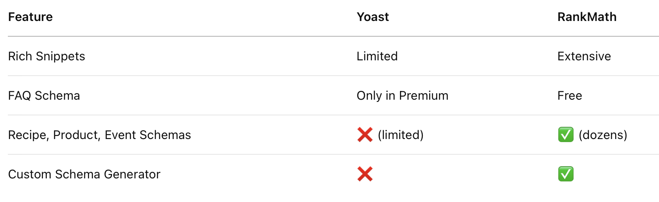Click the green checkmark in Custom Schema Generator row
This screenshot has height=202, width=659.
pyautogui.click(x=566, y=174)
